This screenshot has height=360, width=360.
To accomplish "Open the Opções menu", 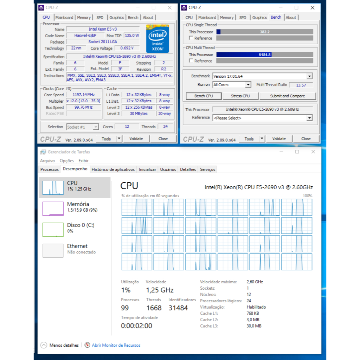I will [66, 161].
